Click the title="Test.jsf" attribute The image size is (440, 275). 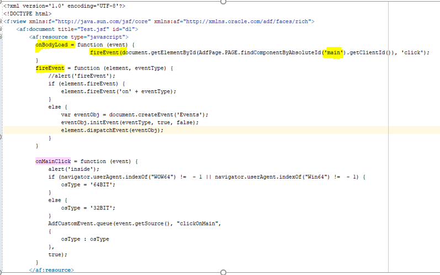tap(83, 29)
